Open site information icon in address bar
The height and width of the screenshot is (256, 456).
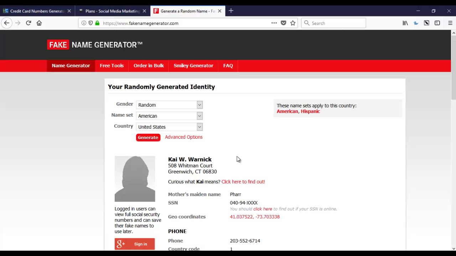coord(84,23)
